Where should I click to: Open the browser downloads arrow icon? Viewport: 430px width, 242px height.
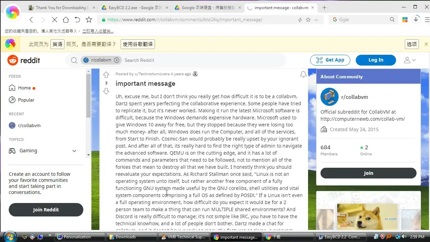[x=416, y=19]
